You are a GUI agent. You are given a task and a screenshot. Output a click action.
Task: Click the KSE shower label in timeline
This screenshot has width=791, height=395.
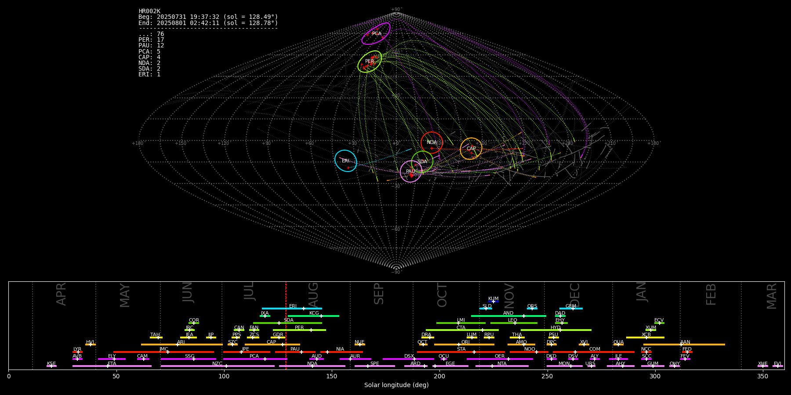[x=51, y=363]
